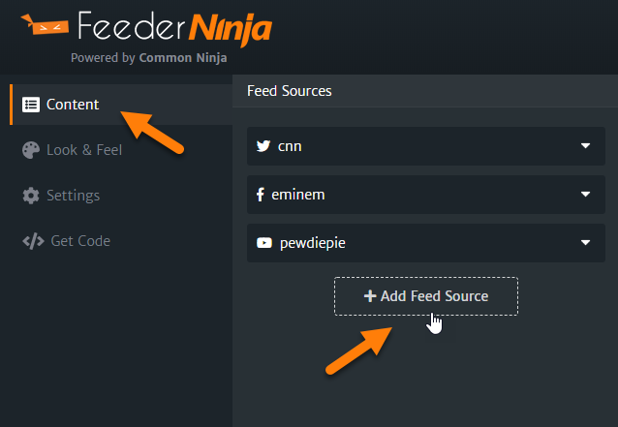Click the Look & Feel palette icon
This screenshot has height=427, width=618.
(31, 150)
